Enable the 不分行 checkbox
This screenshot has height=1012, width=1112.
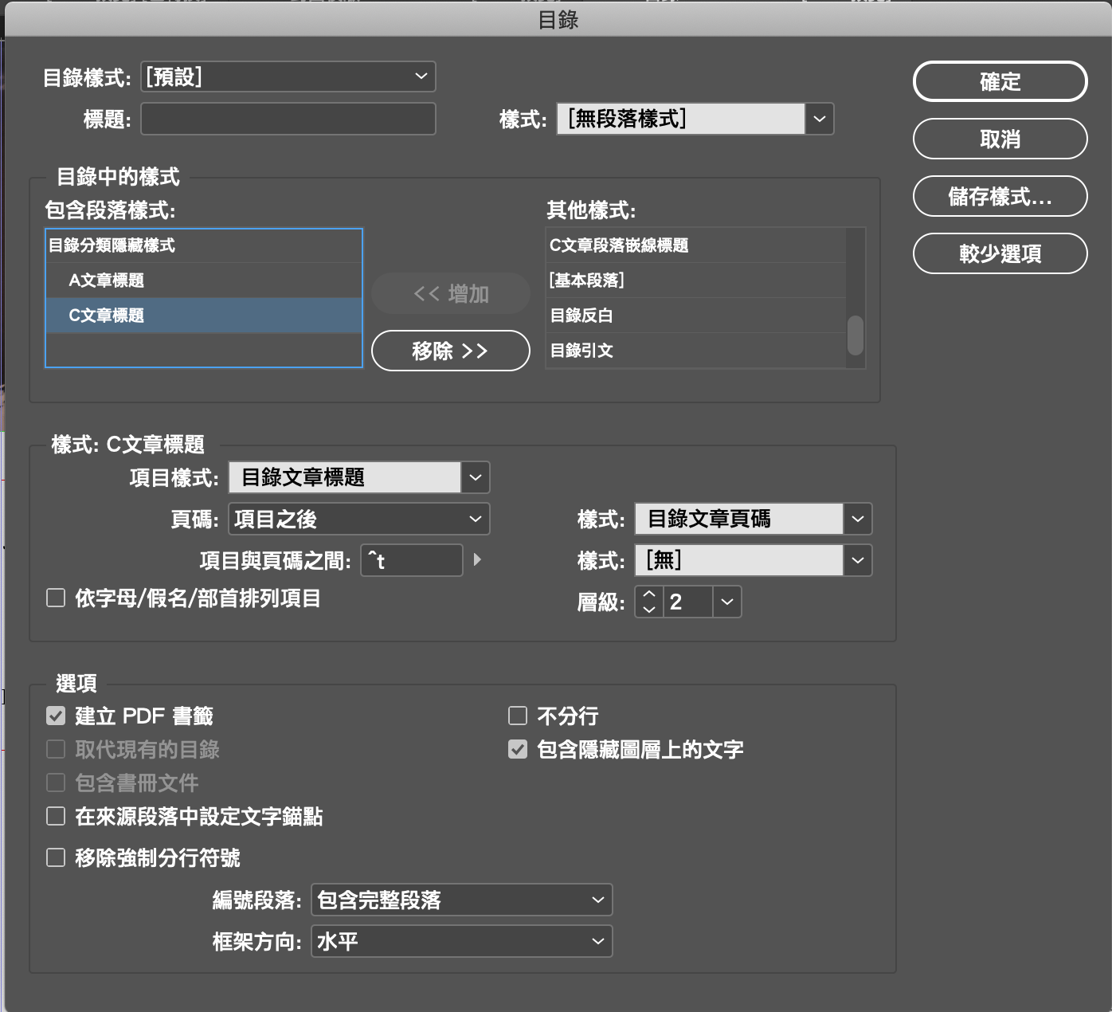[x=518, y=716]
